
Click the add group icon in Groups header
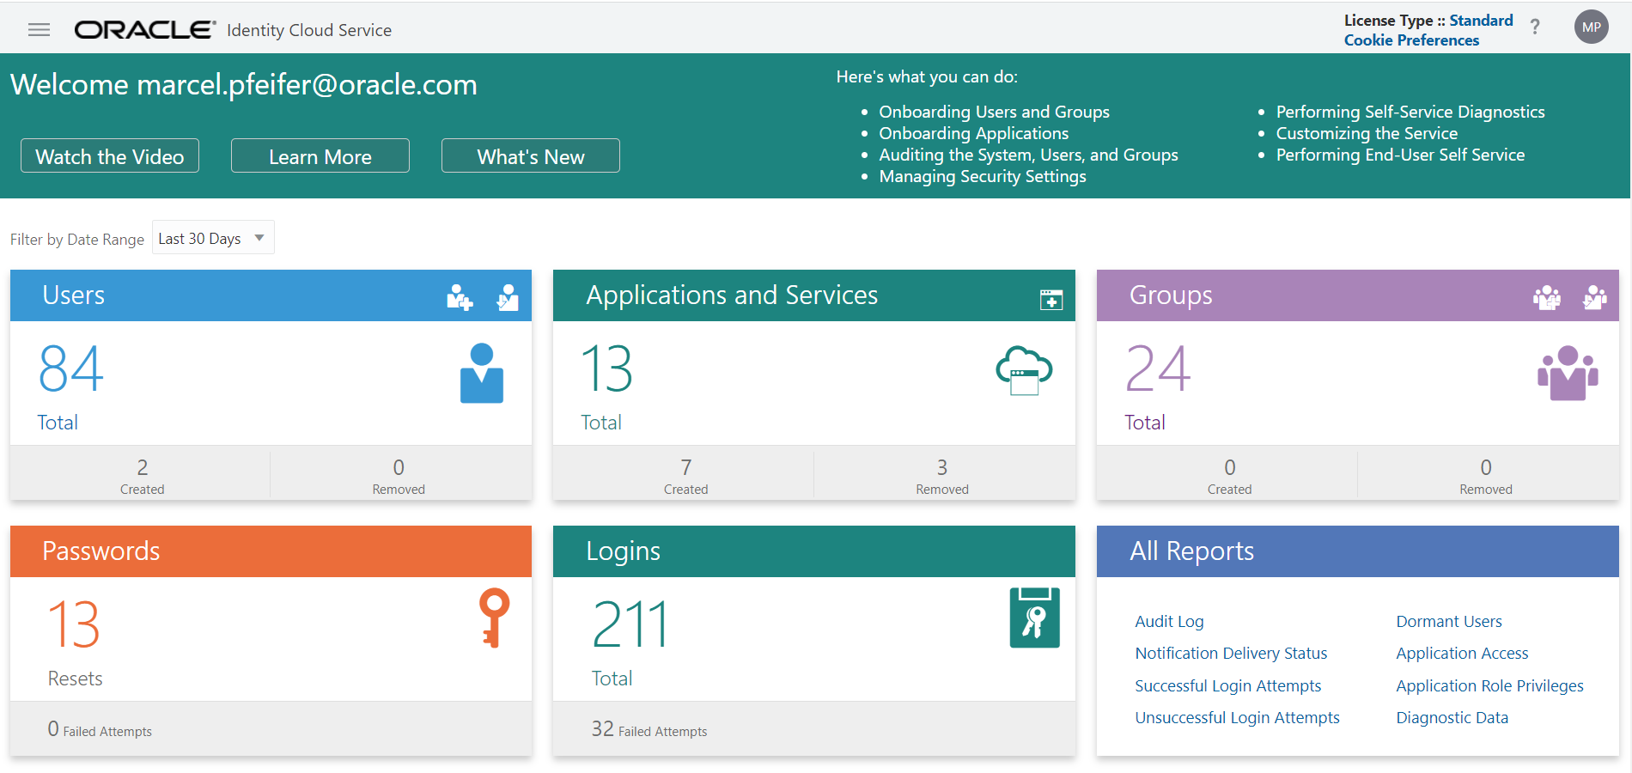click(1547, 297)
